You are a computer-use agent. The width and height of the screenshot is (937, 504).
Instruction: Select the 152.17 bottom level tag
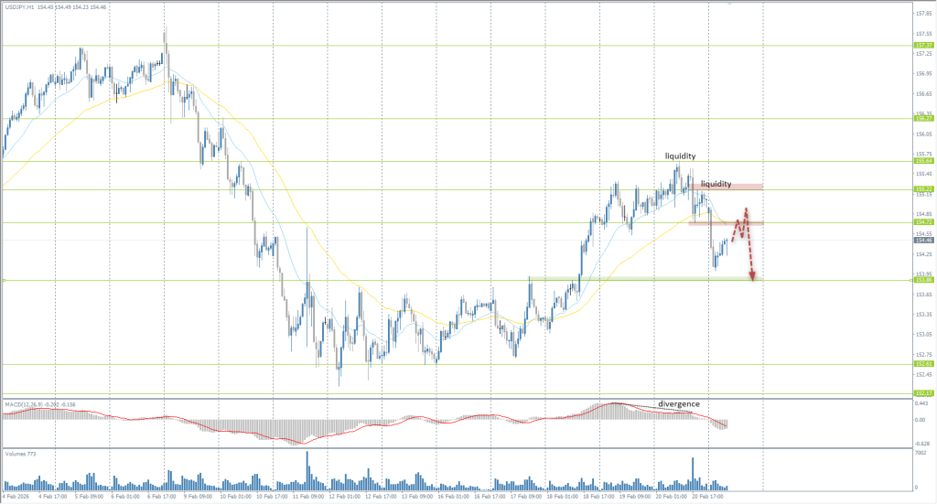[x=923, y=394]
